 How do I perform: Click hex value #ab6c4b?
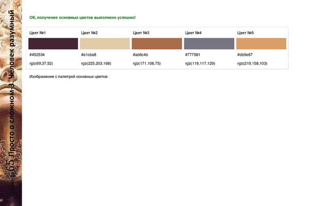(140, 55)
